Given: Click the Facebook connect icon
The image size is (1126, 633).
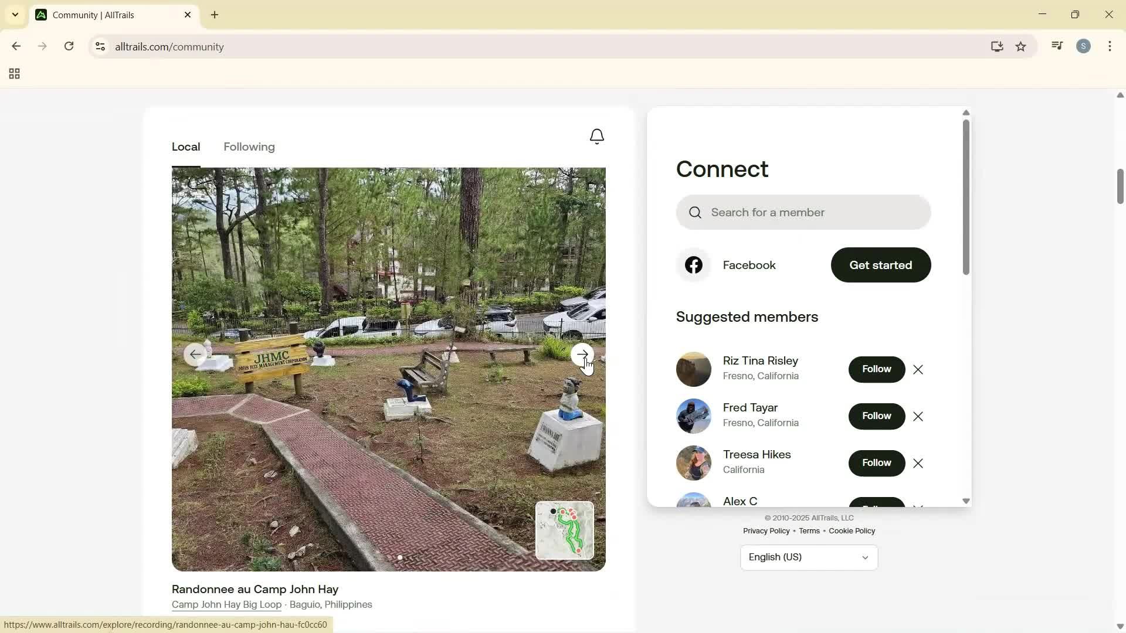Looking at the screenshot, I should [x=693, y=265].
